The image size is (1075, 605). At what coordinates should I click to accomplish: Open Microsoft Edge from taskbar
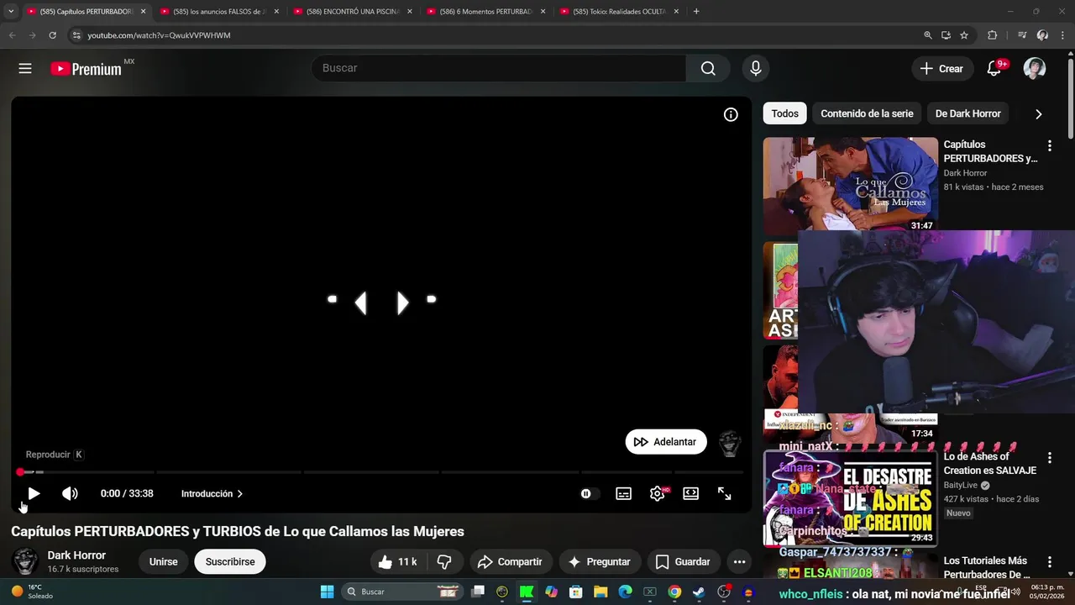coord(625,592)
